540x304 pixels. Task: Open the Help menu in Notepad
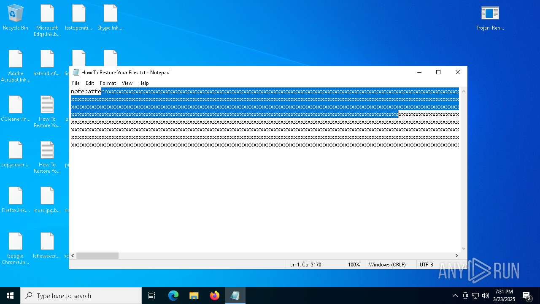coord(143,83)
